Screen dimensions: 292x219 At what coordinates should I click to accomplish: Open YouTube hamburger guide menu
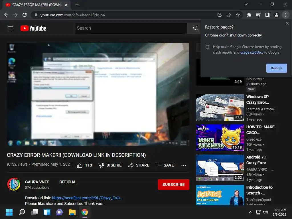(10, 28)
